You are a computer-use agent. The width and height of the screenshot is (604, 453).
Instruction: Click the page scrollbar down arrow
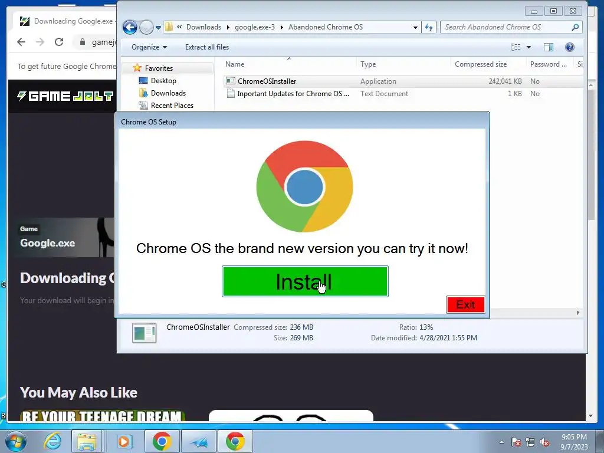(x=590, y=416)
